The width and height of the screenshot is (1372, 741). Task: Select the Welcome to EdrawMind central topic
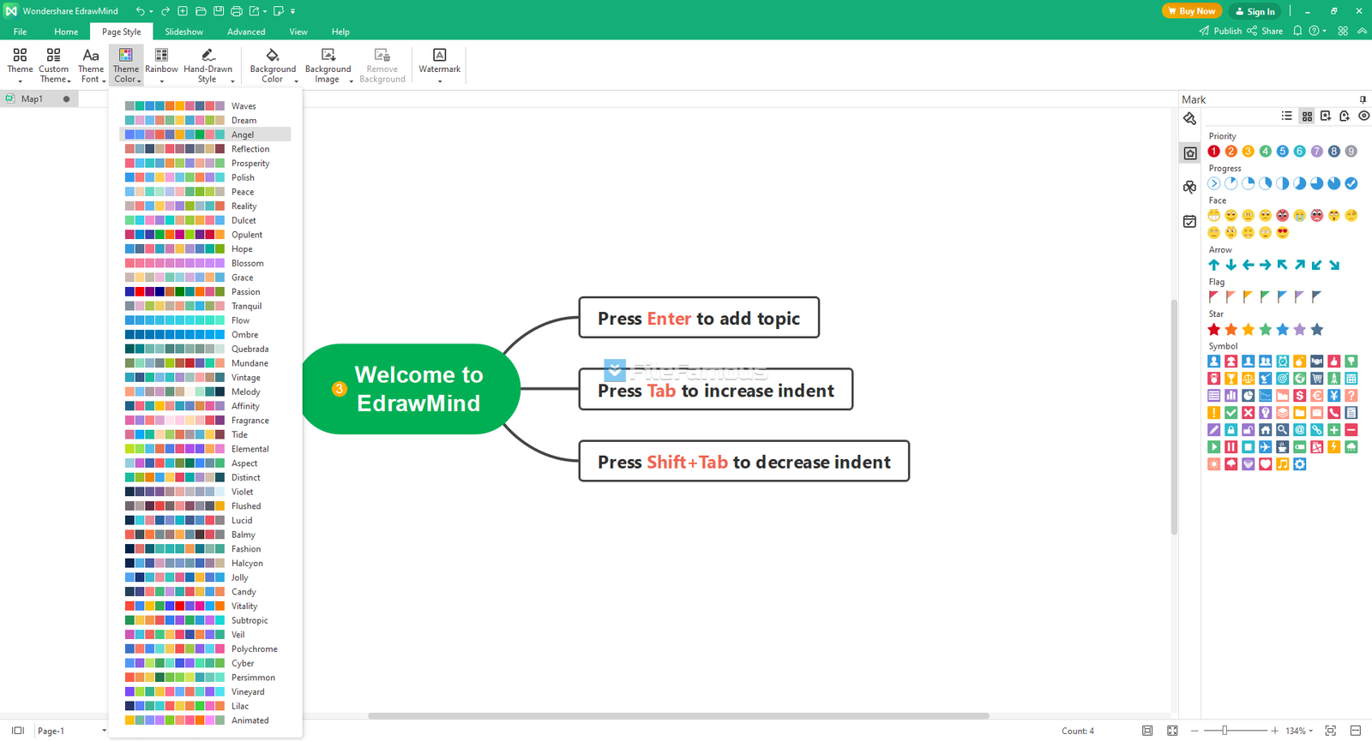[412, 389]
